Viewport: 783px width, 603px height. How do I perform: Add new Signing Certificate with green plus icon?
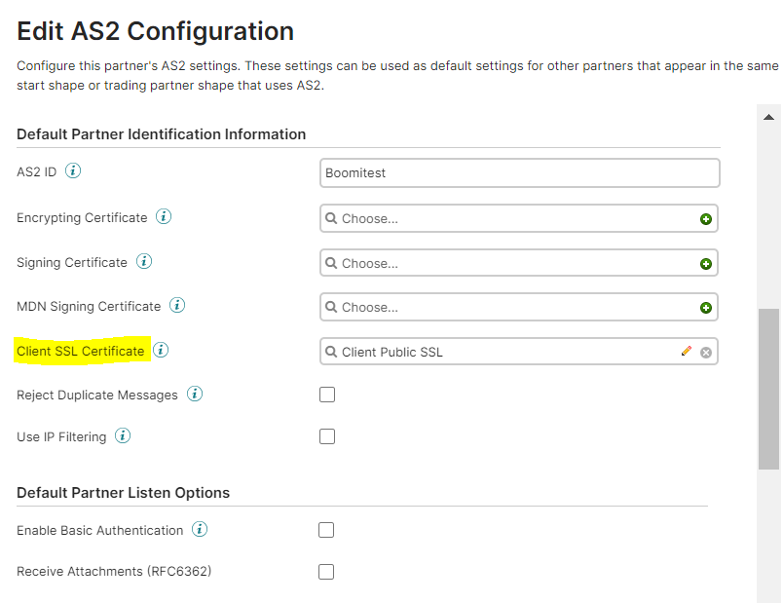[704, 262]
